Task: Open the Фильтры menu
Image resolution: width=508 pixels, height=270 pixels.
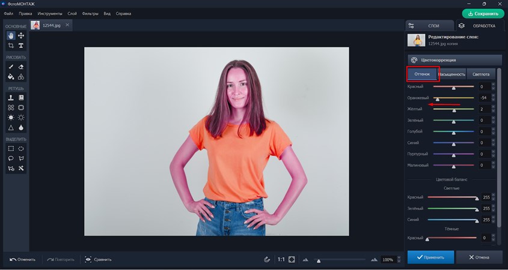Action: (90, 13)
